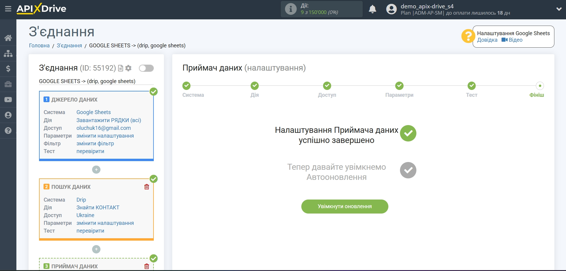Open video tutorials YouTube icon in sidebar
Image resolution: width=566 pixels, height=271 pixels.
point(8,100)
